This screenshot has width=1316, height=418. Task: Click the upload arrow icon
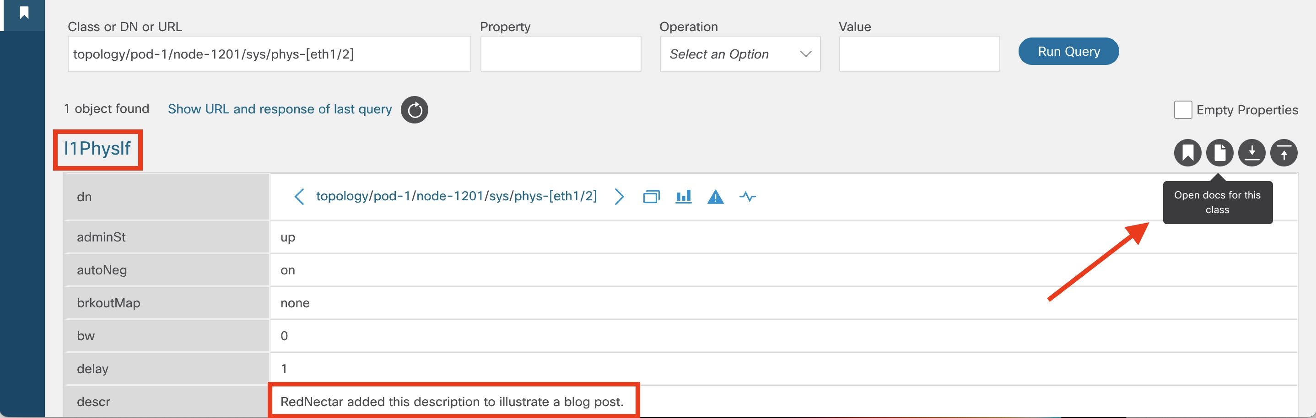1284,153
